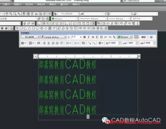
Task: Click the Dimension Style icon
Action: tap(82, 14)
